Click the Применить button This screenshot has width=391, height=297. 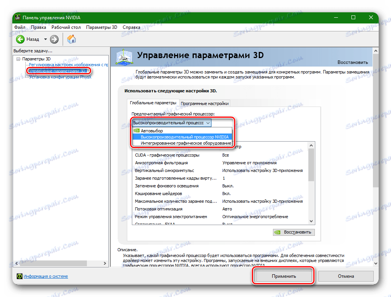pyautogui.click(x=284, y=276)
